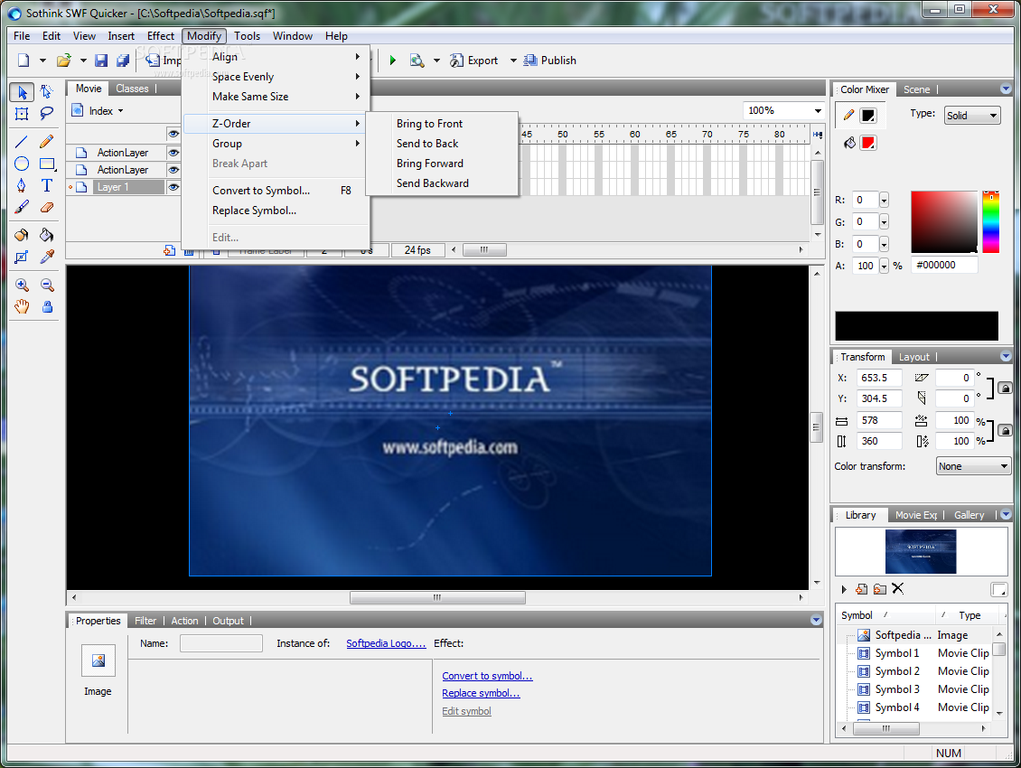Select the Subselection tool
Image resolution: width=1021 pixels, height=768 pixels.
46,92
